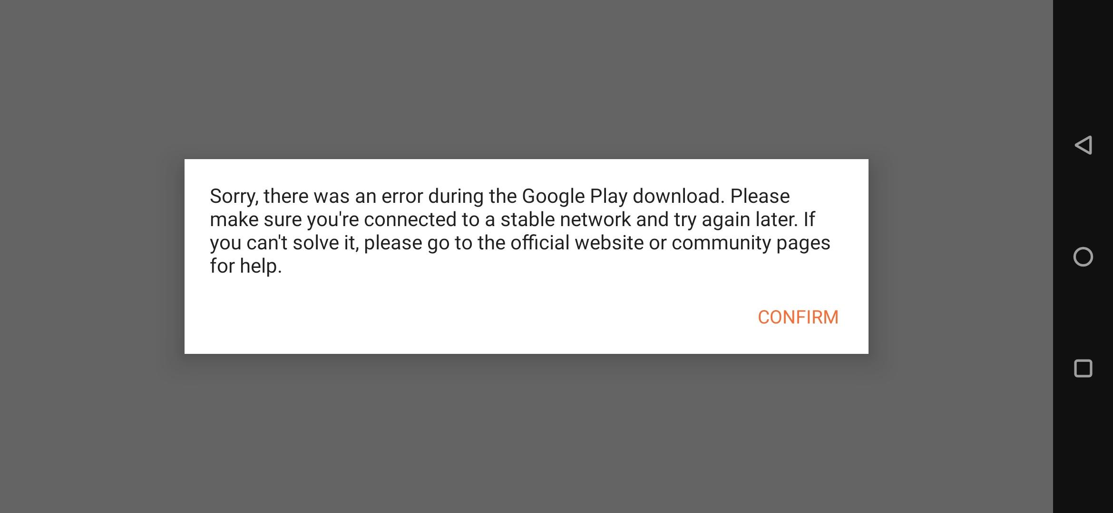
Task: Click black navigation bar above back icon
Action: click(x=1083, y=66)
